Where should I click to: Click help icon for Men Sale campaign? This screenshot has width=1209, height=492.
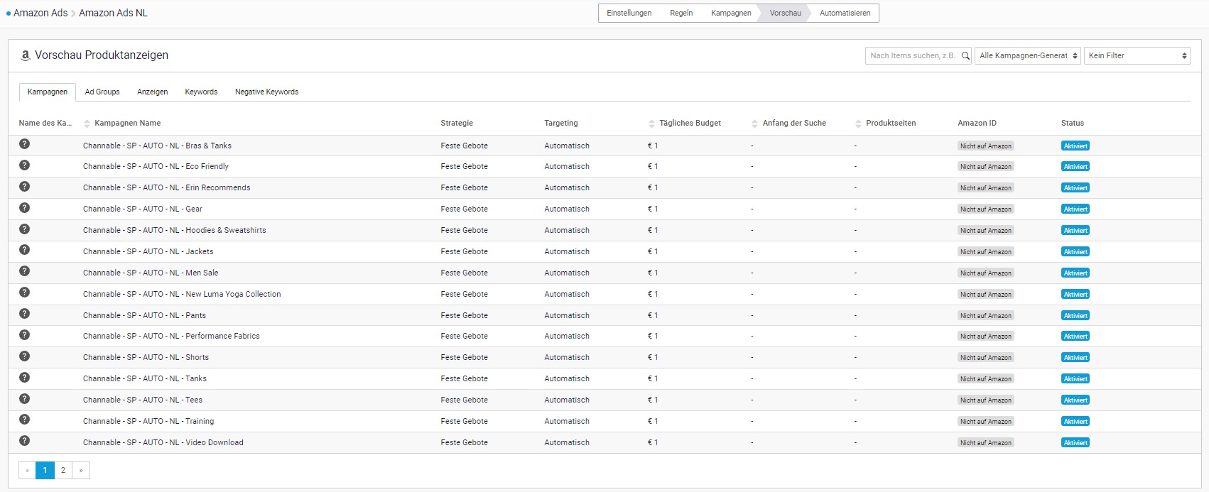coord(24,271)
